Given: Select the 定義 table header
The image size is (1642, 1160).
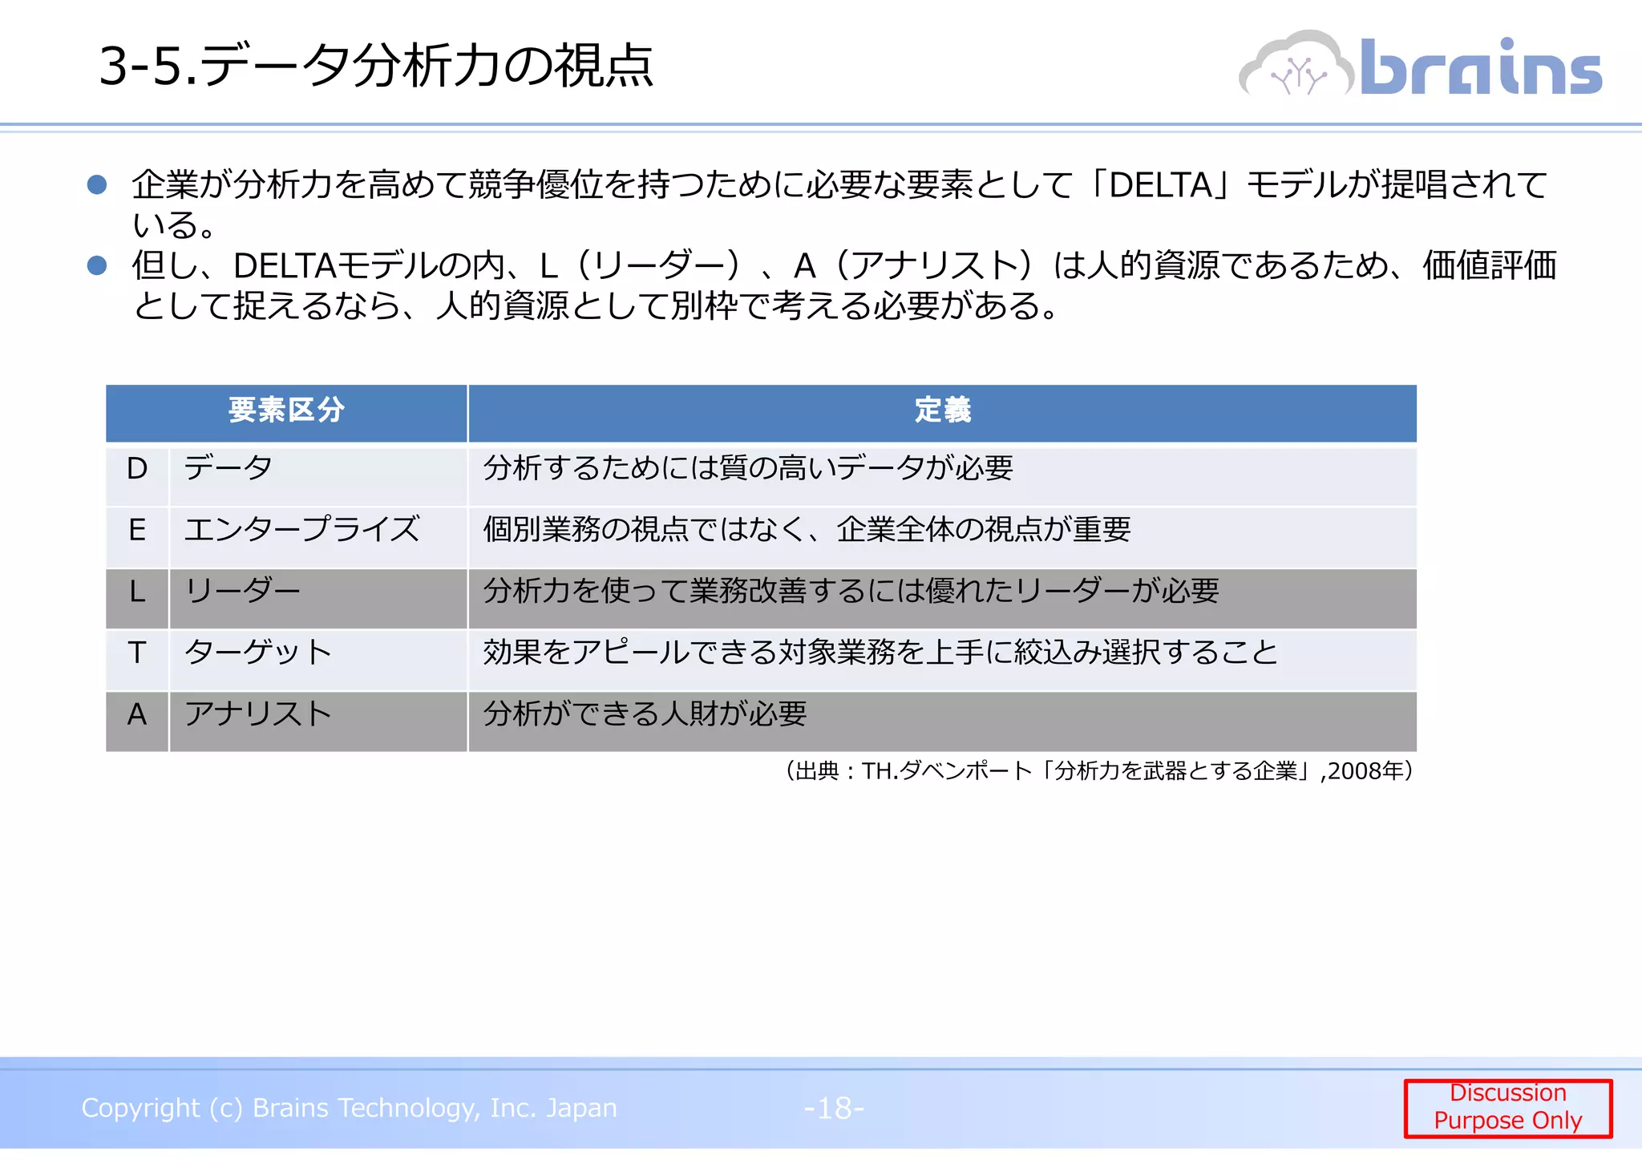Looking at the screenshot, I should click(943, 413).
